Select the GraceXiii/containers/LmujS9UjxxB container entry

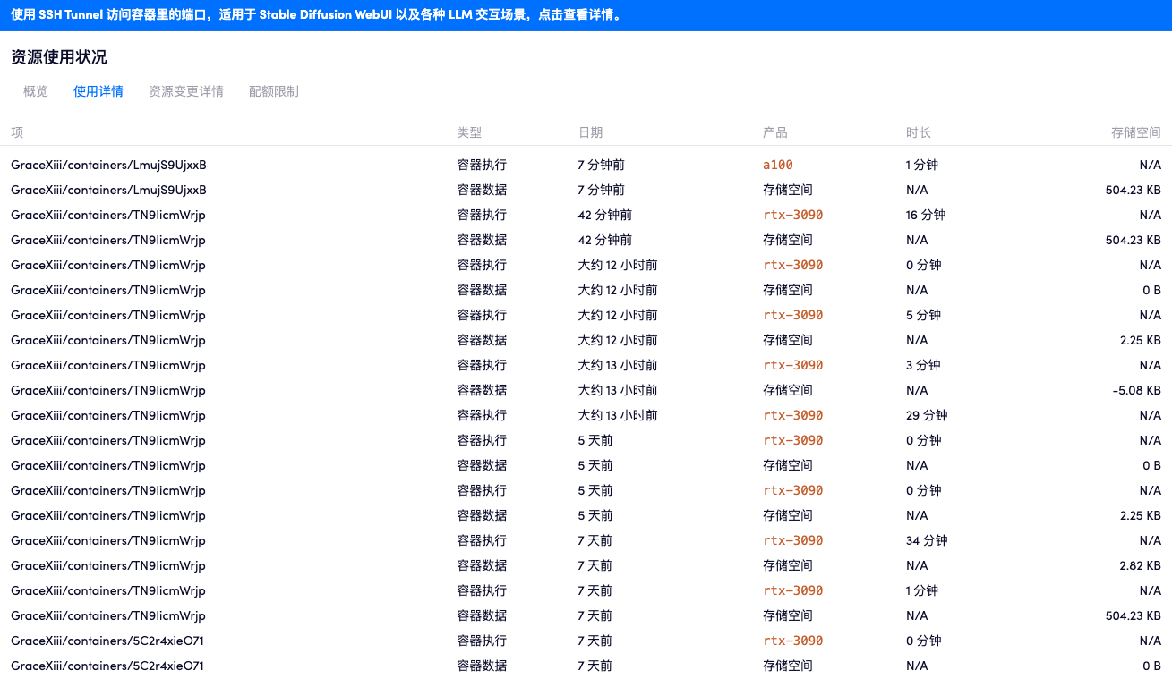tap(106, 165)
